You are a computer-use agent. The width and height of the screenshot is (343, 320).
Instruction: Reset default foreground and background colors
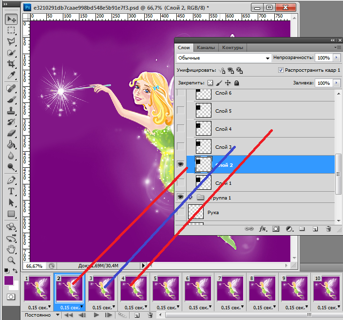(7, 271)
